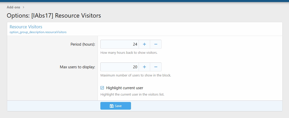289x118 pixels.
Task: Click the page title Options: [IAbs17] Resource Visitors
Action: click(x=54, y=16)
